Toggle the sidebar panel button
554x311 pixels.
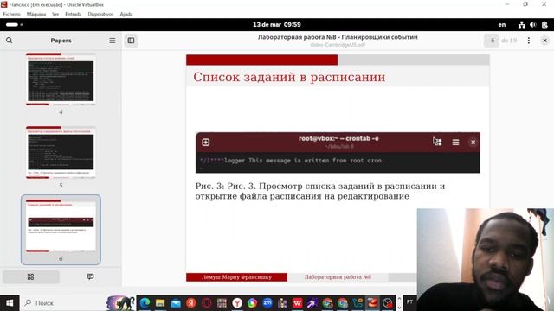[131, 41]
